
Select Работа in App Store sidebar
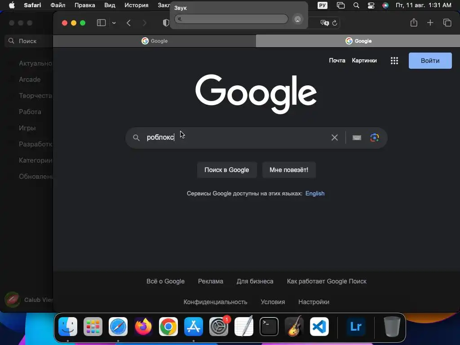point(30,112)
